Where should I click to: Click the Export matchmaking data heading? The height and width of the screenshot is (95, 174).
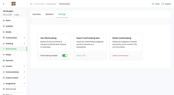tap(88, 38)
